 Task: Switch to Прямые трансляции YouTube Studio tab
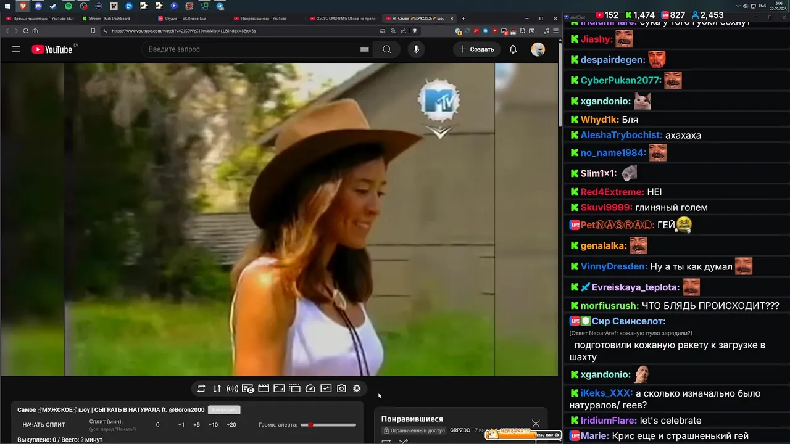coord(39,18)
